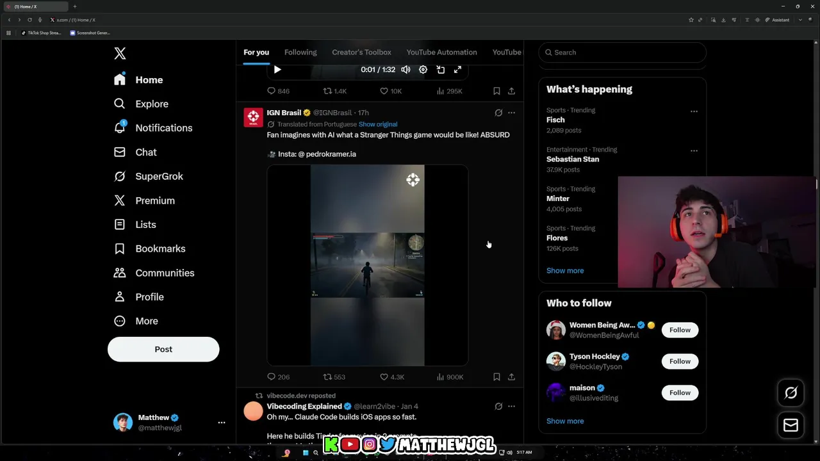Viewport: 820px width, 461px height.
Task: Like IGN Brasil post with 4.3K likes
Action: [391, 377]
